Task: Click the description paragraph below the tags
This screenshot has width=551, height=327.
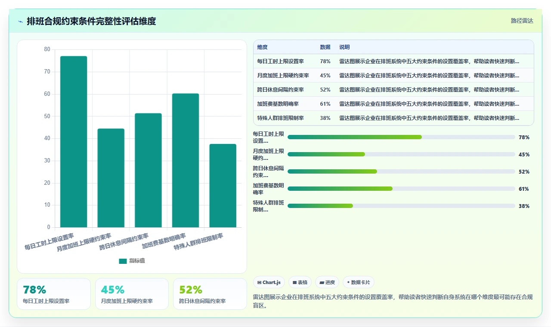Action: (x=393, y=301)
